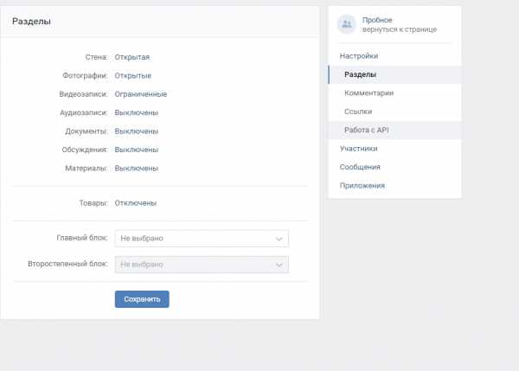Toggle Документы from Выключены
The width and height of the screenshot is (519, 371).
pyautogui.click(x=137, y=131)
